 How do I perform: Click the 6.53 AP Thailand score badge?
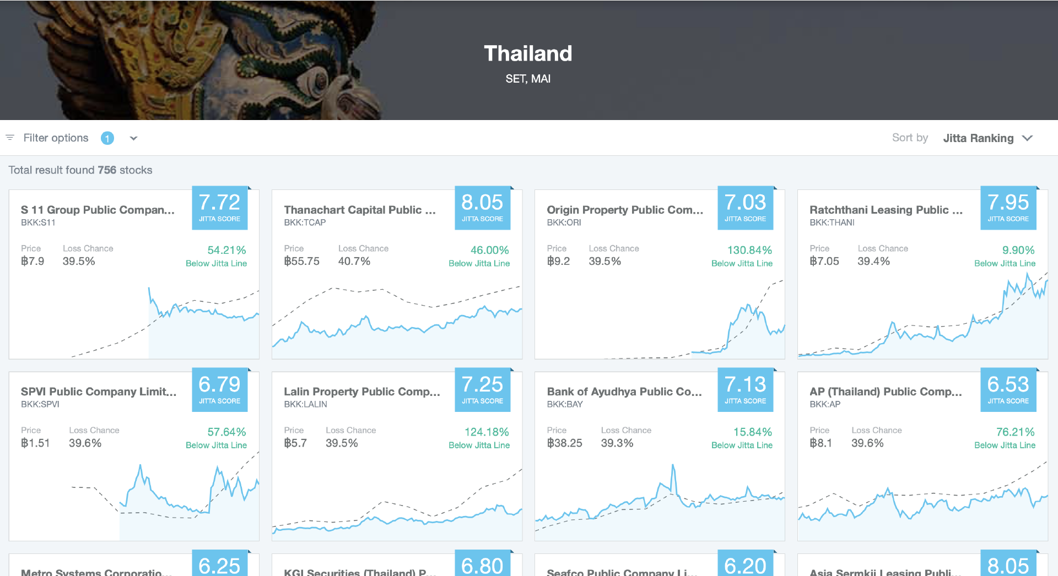pyautogui.click(x=1008, y=390)
